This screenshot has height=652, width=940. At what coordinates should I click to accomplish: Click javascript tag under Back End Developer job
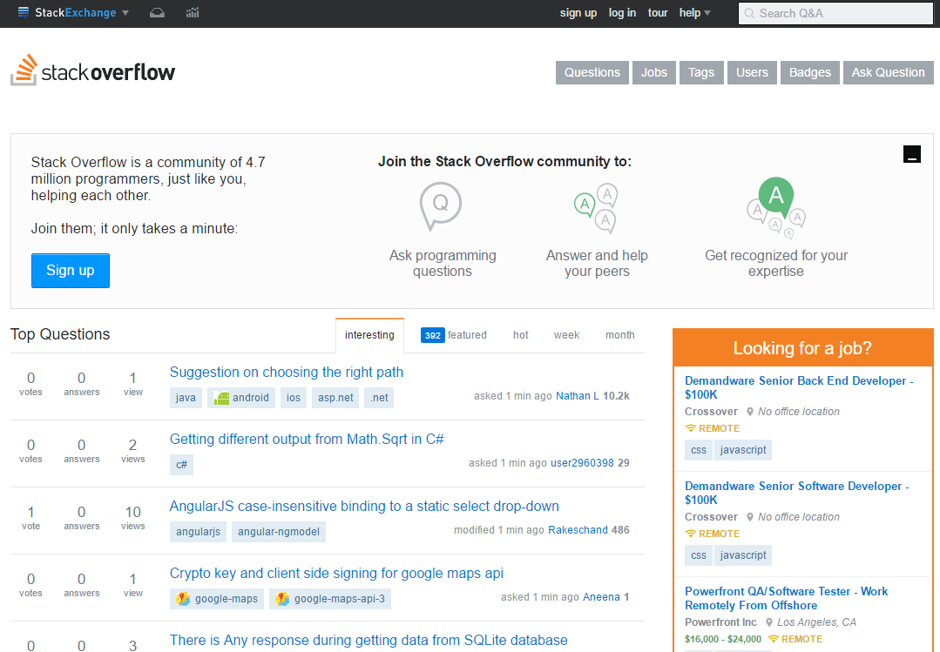[743, 450]
